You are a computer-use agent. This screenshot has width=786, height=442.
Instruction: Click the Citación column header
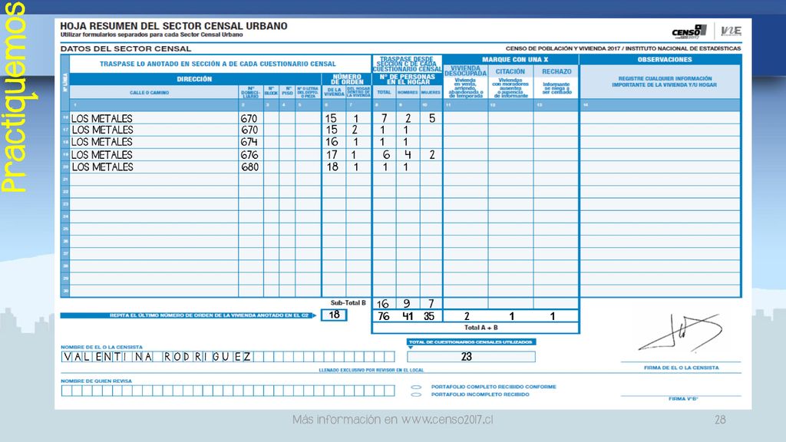[x=510, y=71]
